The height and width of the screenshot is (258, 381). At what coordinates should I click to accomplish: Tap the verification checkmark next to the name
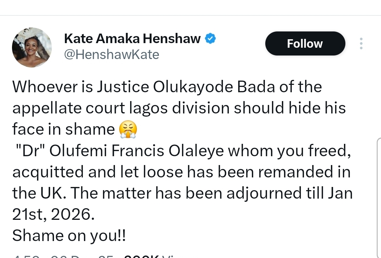(210, 38)
